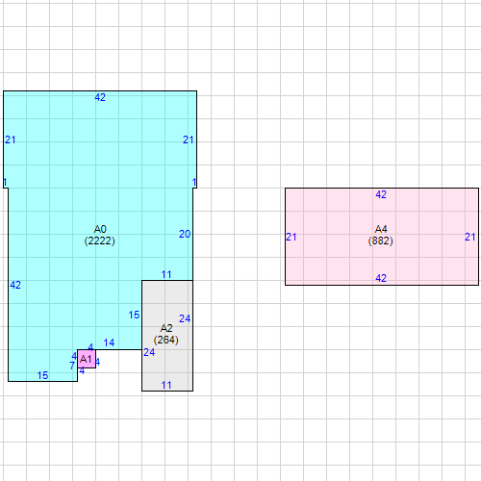Click the "15" dimension left of A2
Screen dimensions: 481x481
pos(134,315)
